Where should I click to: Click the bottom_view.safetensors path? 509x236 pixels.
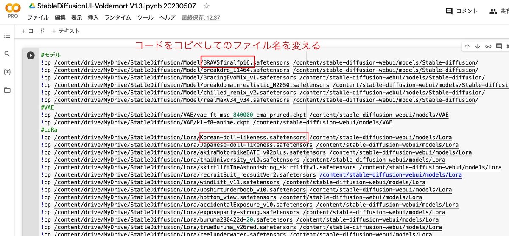tap(165, 197)
